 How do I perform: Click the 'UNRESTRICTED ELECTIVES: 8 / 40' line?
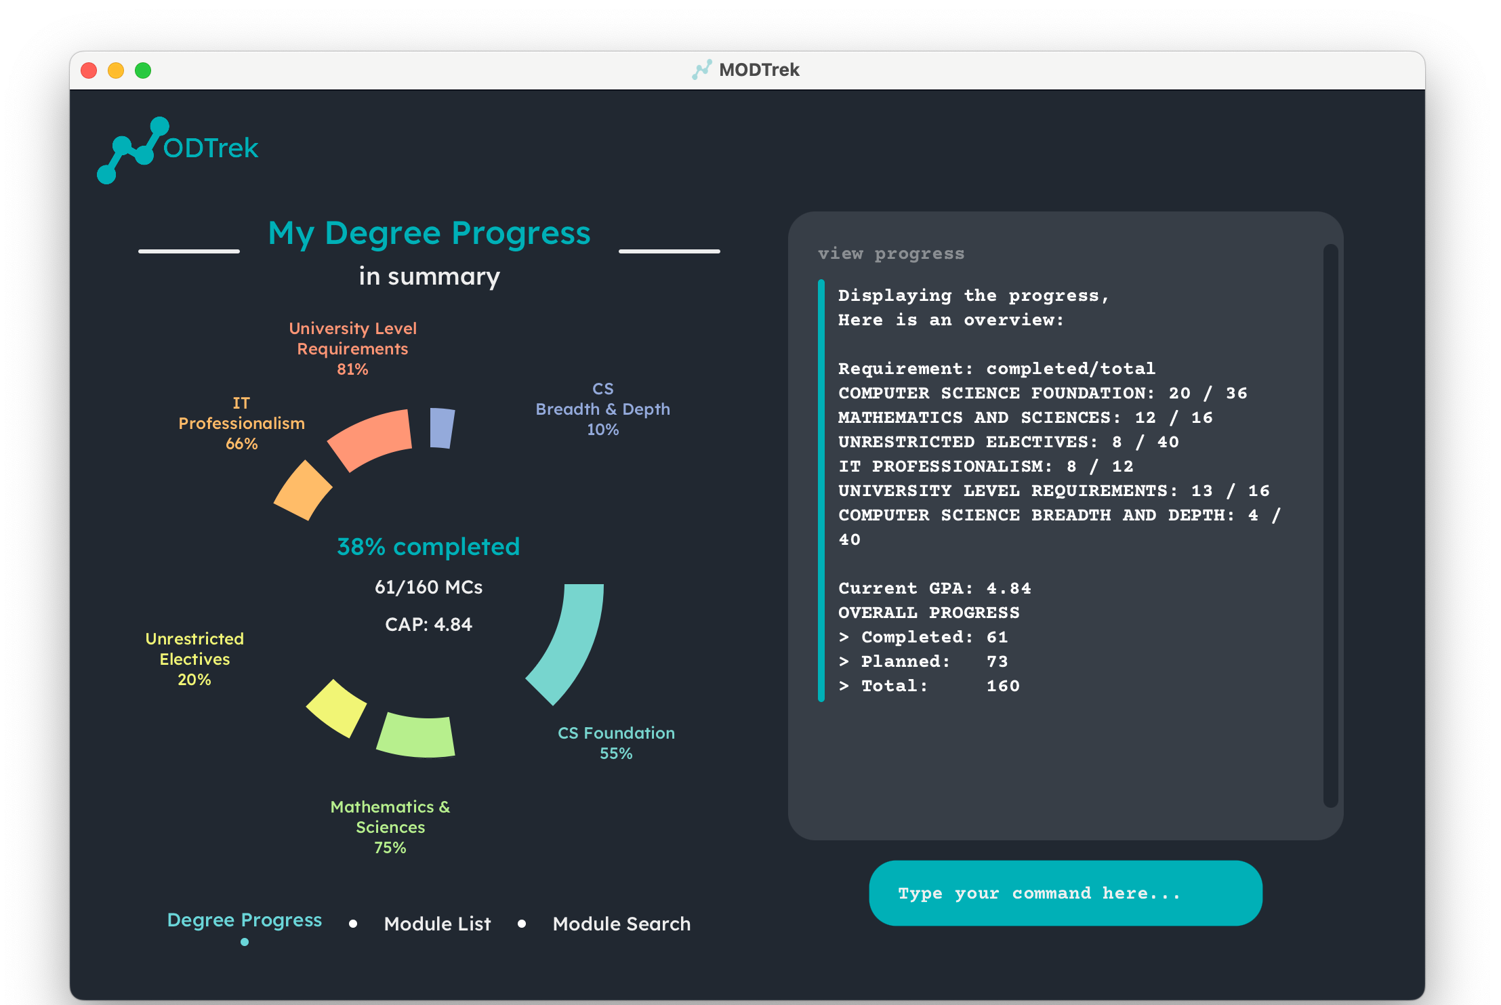[1008, 442]
